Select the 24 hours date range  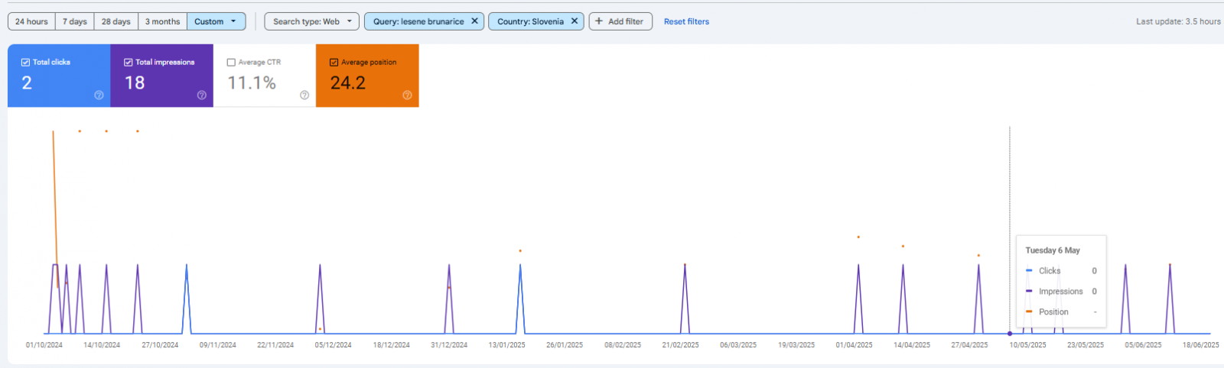(31, 21)
